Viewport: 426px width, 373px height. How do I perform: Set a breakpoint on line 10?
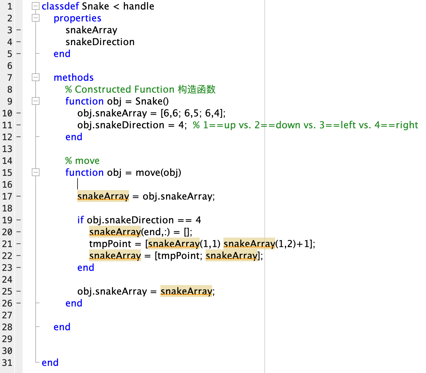point(18,113)
